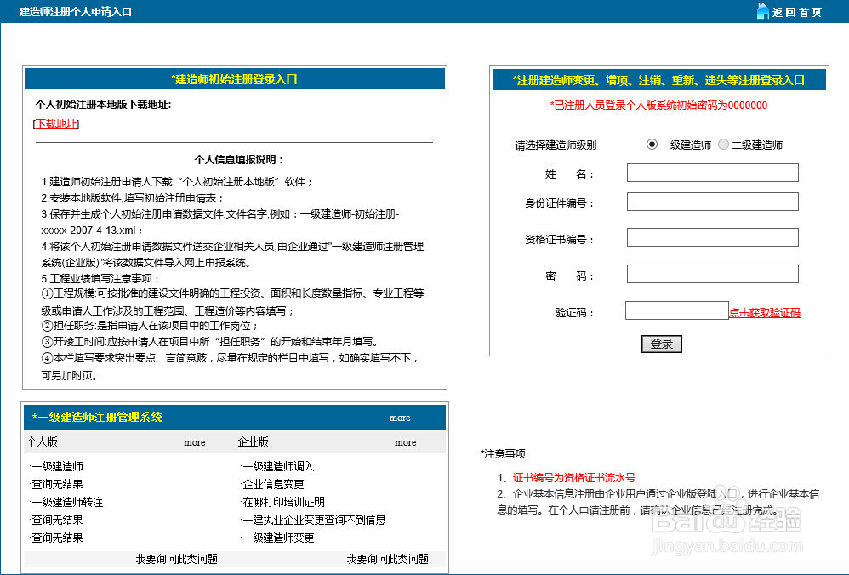Viewport: 849px width, 575px height.
Task: Open the 企业版 section heading
Action: click(254, 441)
